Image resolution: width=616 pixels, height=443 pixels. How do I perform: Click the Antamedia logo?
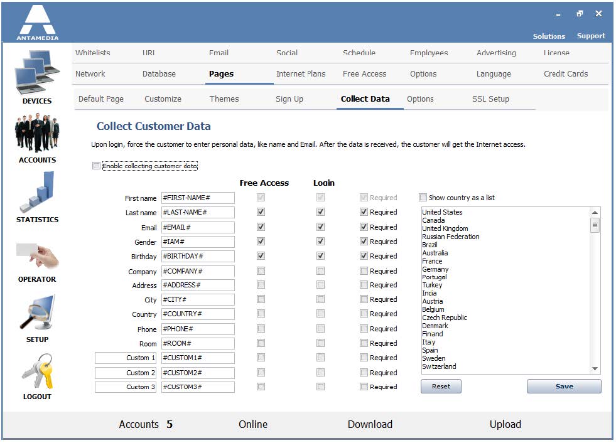[x=37, y=23]
